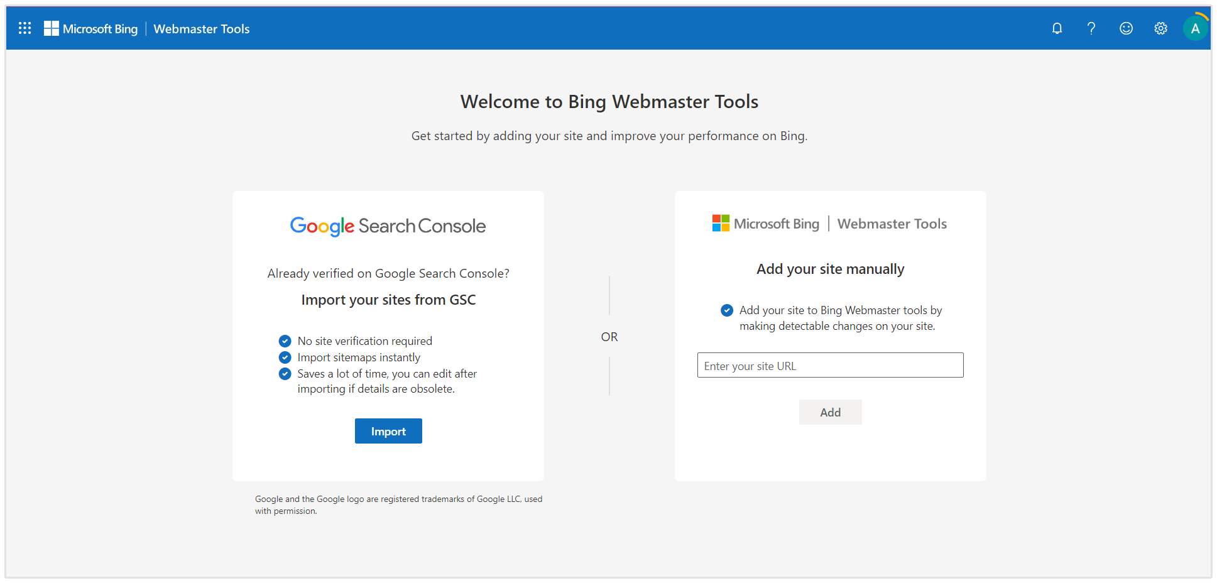Click the 'Import sitemaps instantly' checkmark
1217x583 pixels.
tap(285, 357)
